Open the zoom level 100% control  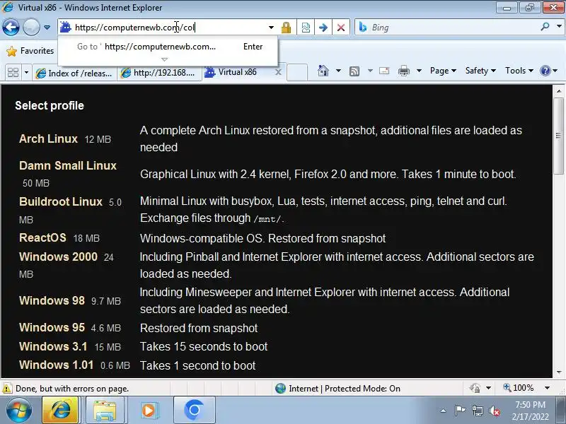click(x=519, y=388)
